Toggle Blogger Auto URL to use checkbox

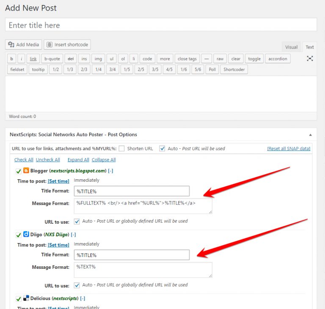[77, 221]
